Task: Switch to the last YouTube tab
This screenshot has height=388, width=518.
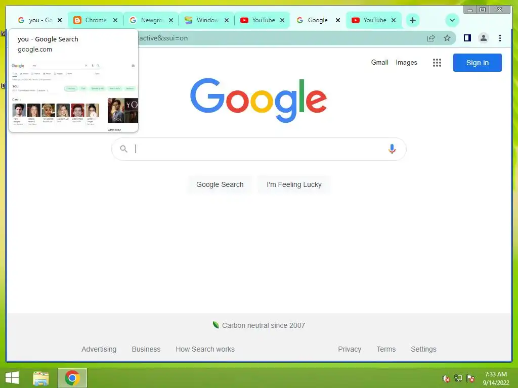Action: (374, 20)
